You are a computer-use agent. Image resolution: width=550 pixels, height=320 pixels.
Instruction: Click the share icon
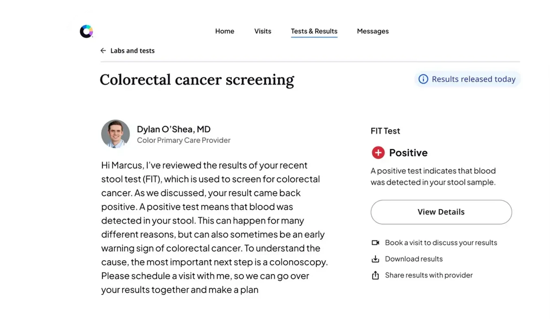(375, 275)
